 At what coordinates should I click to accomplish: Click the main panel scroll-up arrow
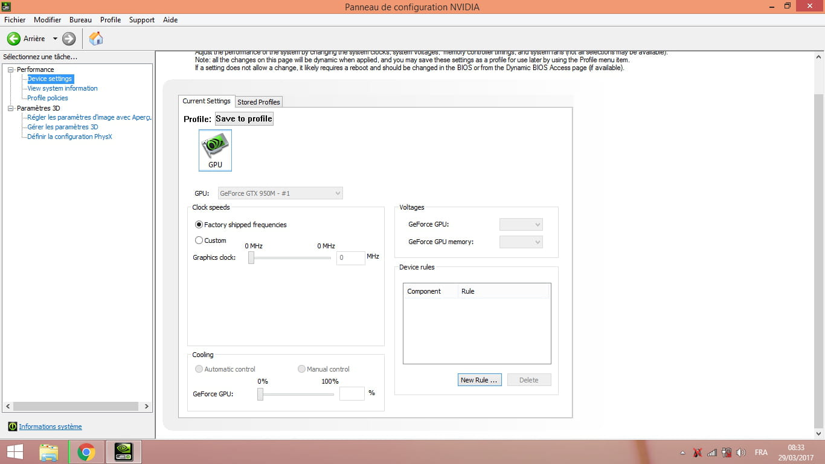[x=820, y=56]
